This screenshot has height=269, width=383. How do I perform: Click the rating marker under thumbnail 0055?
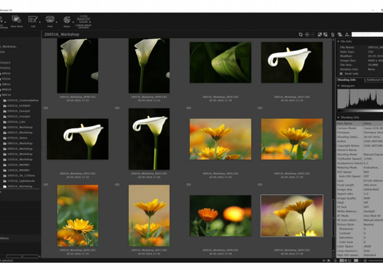[x=260, y=185]
